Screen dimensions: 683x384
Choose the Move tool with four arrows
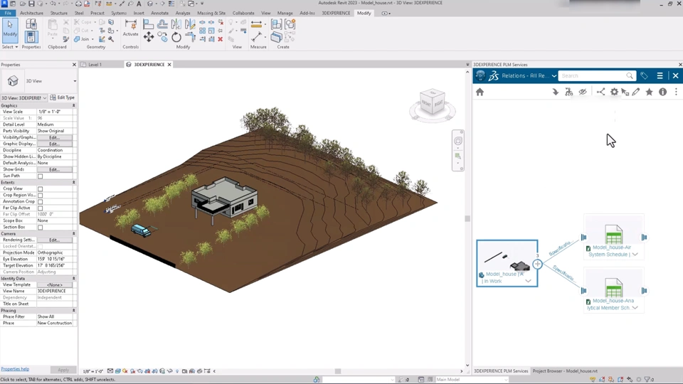point(149,37)
